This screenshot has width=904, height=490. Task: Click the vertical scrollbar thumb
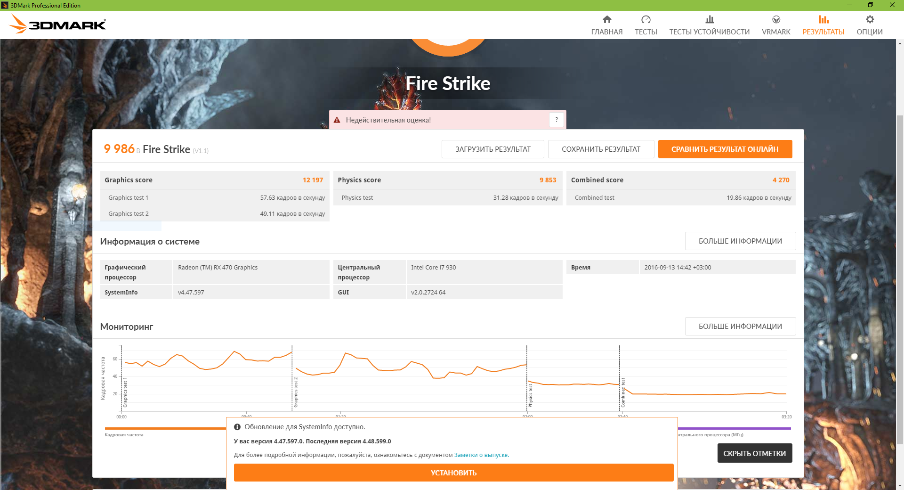(900, 279)
